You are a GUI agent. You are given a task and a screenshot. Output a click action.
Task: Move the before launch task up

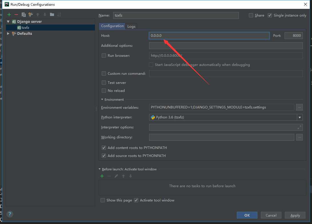point(123,176)
